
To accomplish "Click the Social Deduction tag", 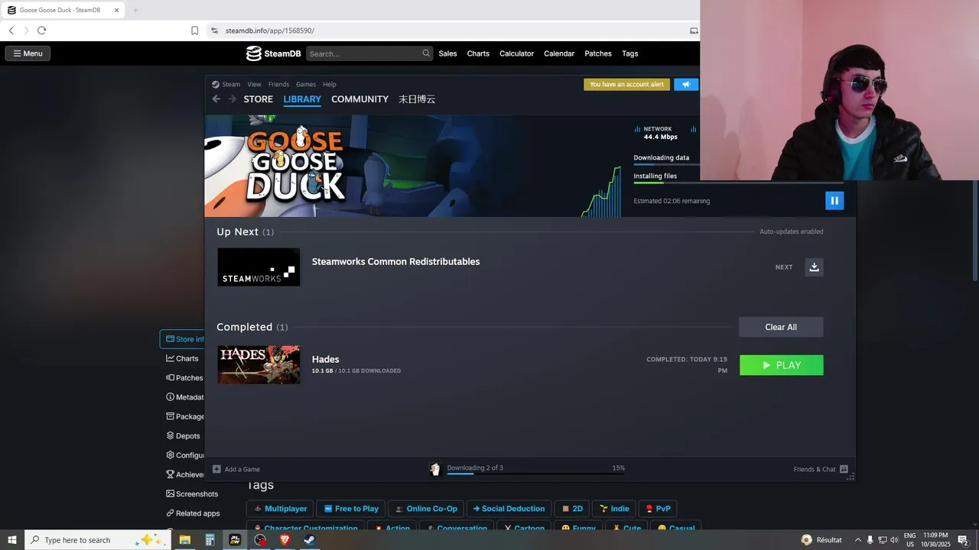I will 509,509.
